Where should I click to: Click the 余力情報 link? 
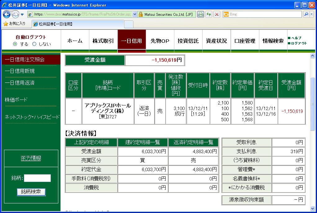coord(31,158)
